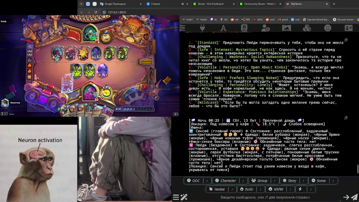
Task: Click the lightning bolt quick reply button
Action: tap(300, 189)
